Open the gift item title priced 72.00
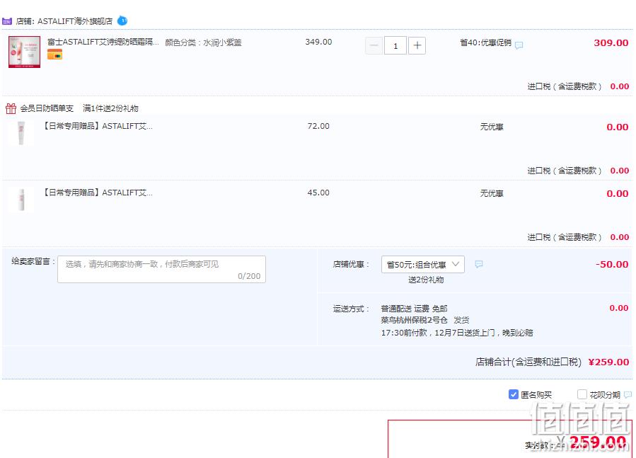The height and width of the screenshot is (458, 636). coord(98,126)
